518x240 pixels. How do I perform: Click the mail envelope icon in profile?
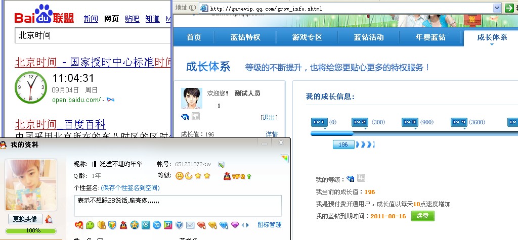(x=190, y=225)
